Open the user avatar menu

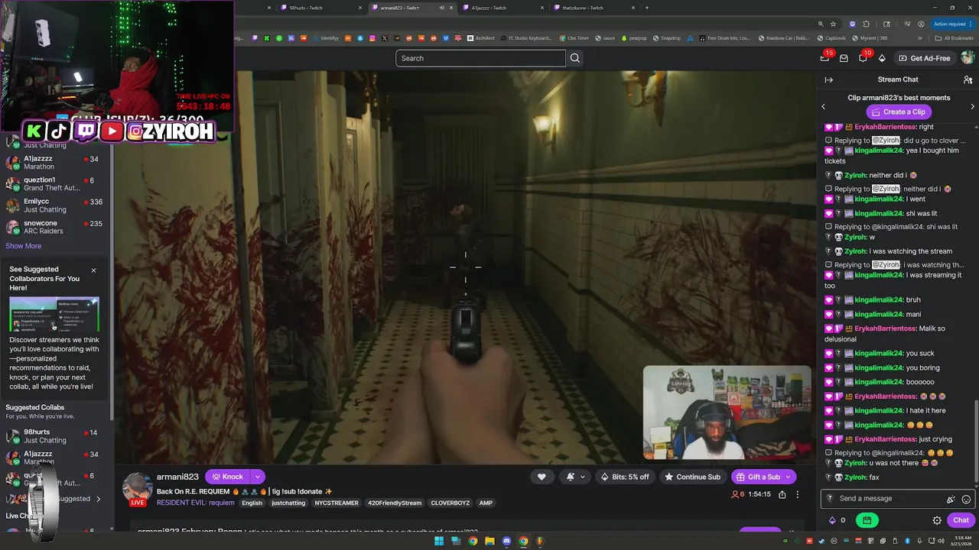968,58
